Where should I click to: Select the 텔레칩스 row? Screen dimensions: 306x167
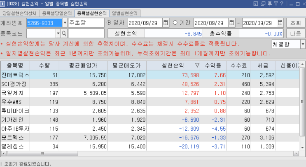click(150, 146)
